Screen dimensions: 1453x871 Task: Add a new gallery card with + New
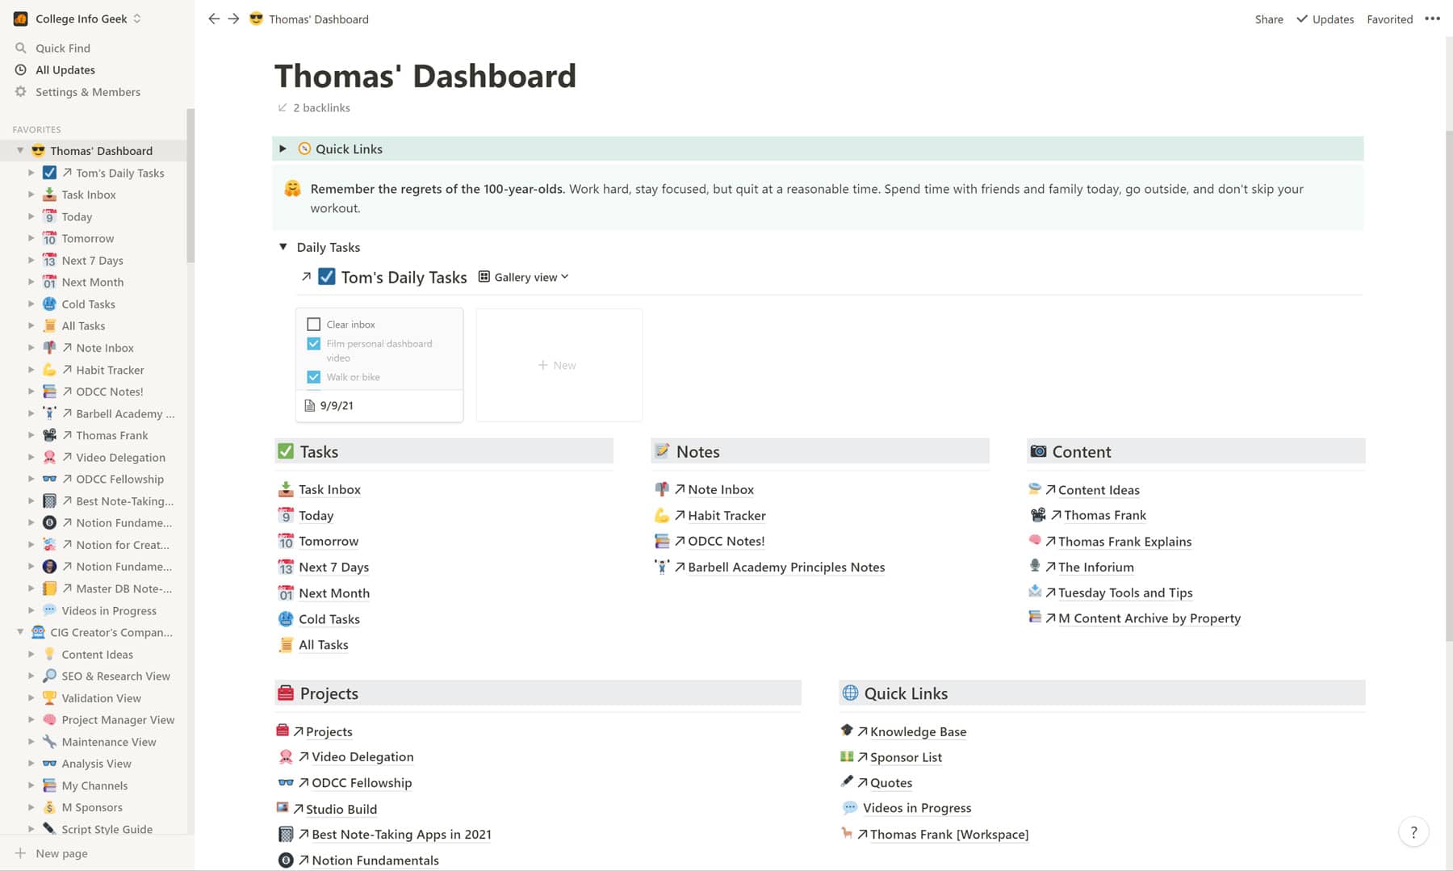point(558,365)
